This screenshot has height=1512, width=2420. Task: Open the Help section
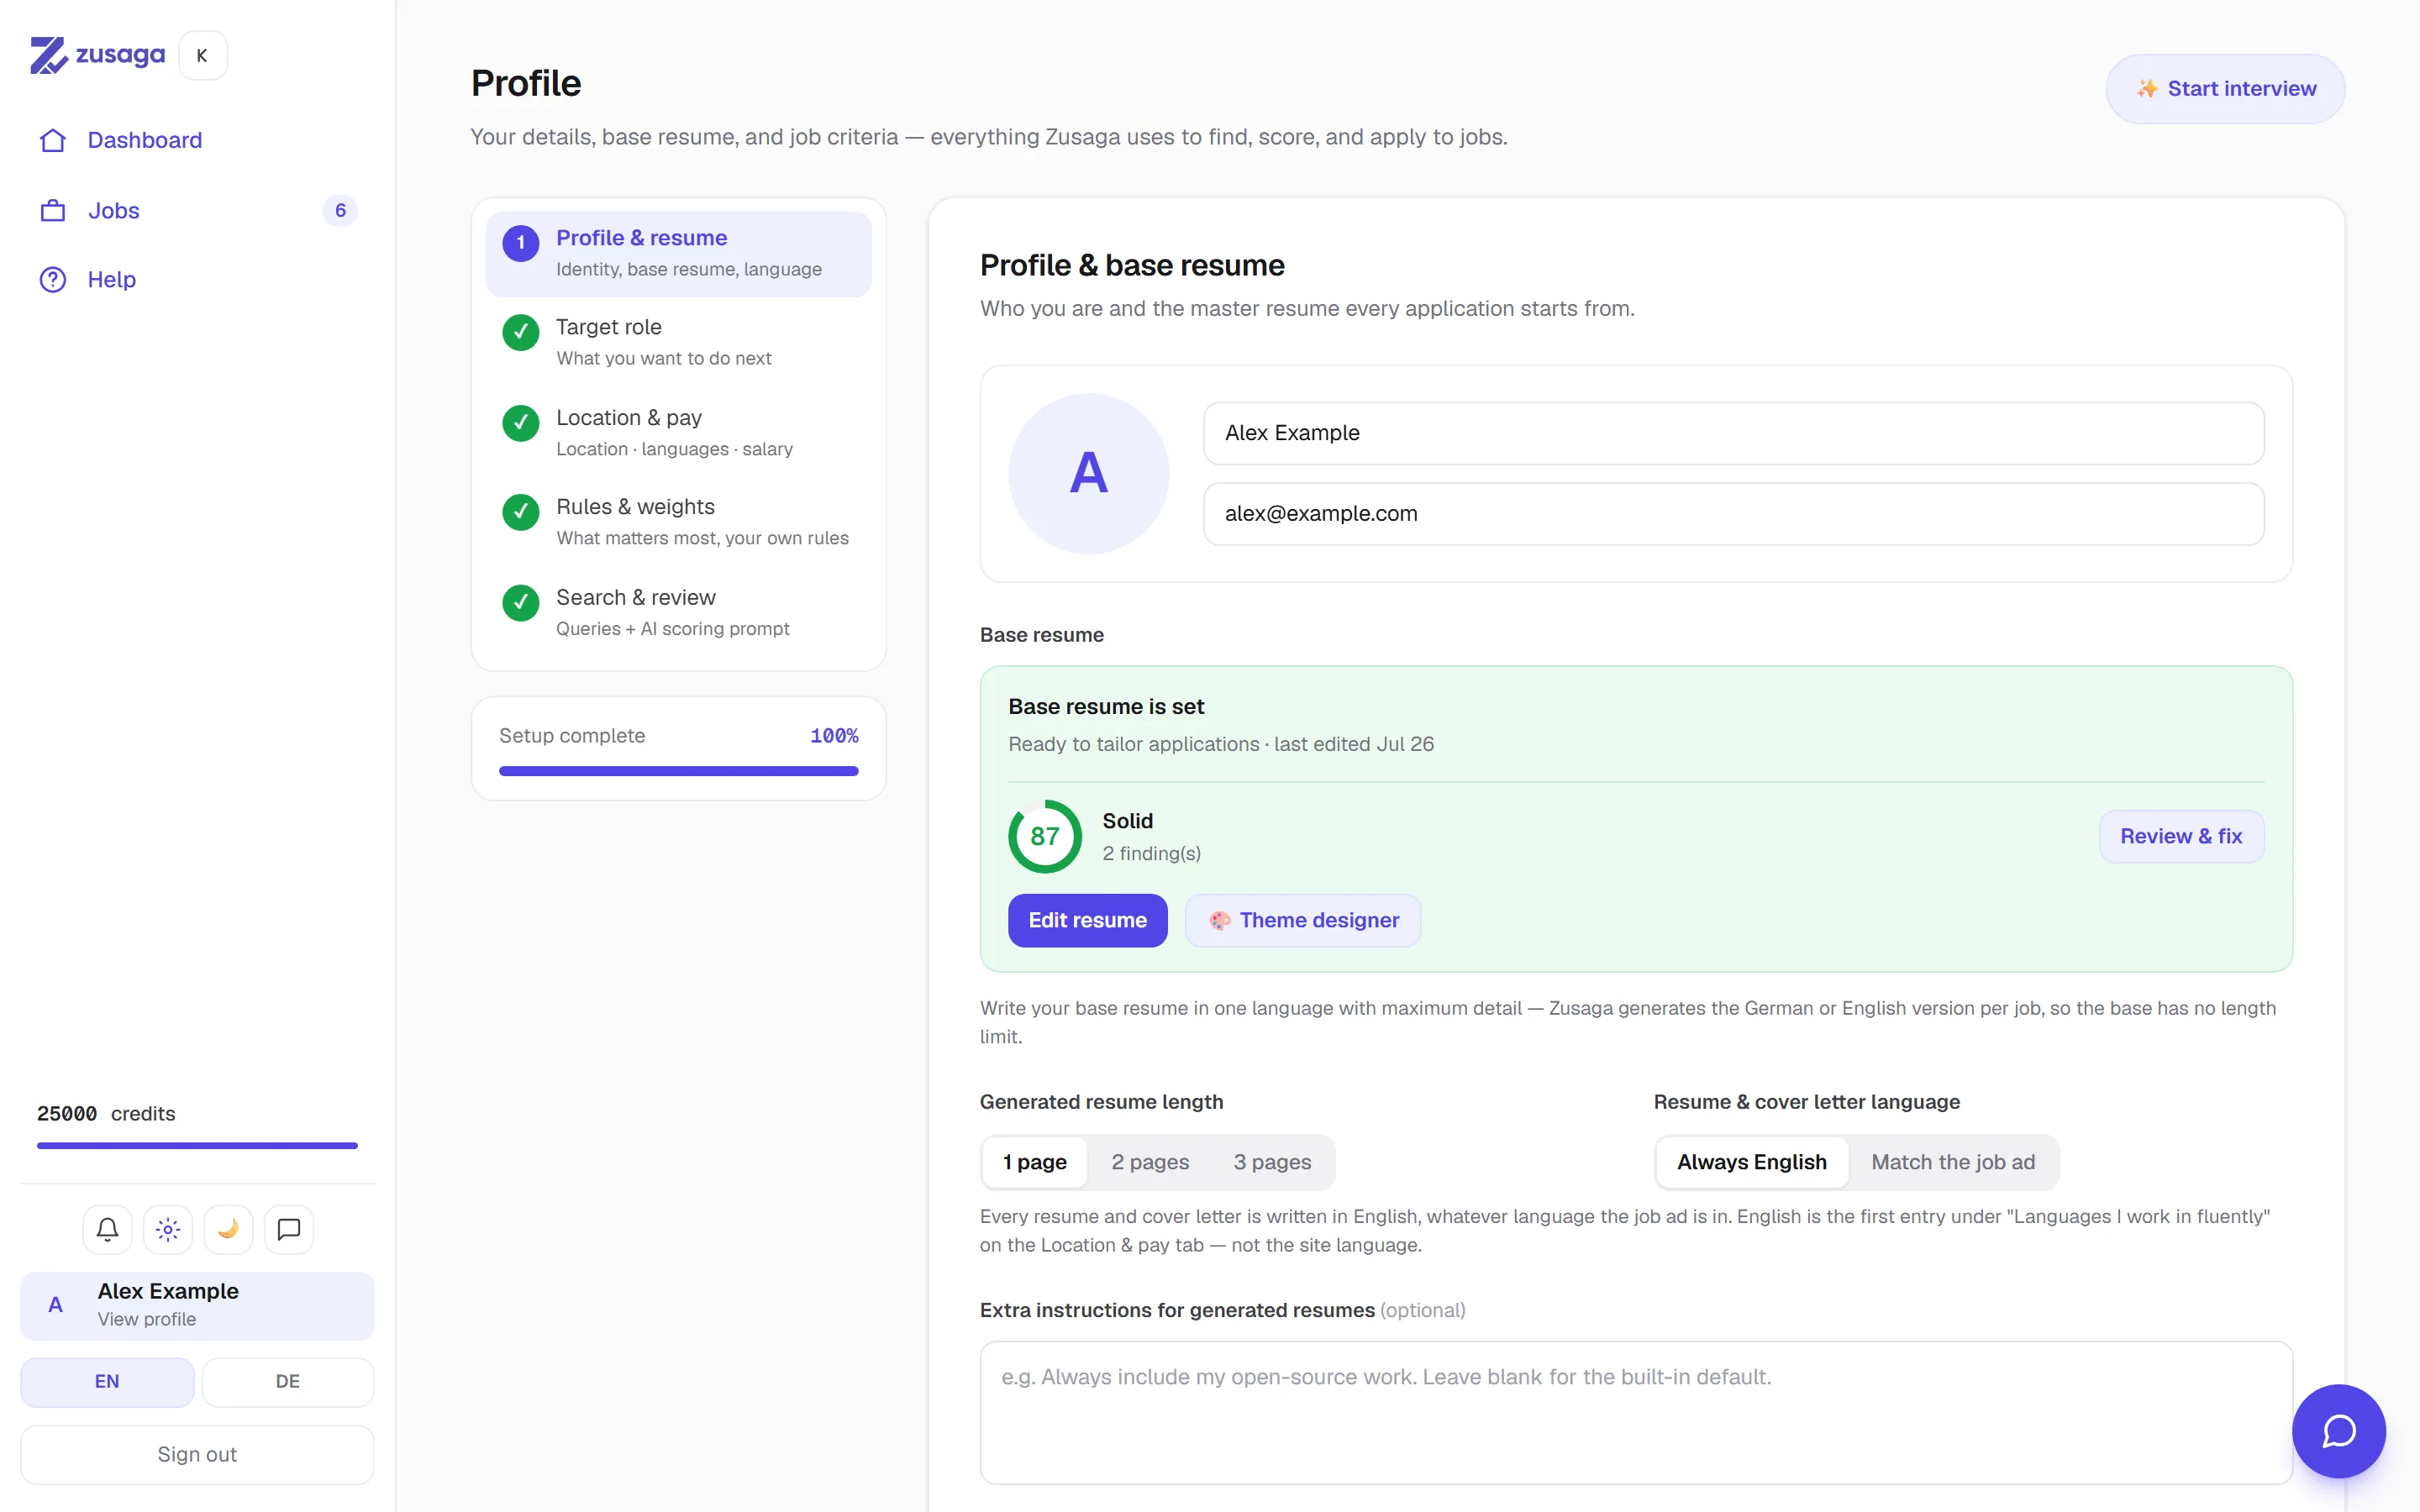[197, 279]
